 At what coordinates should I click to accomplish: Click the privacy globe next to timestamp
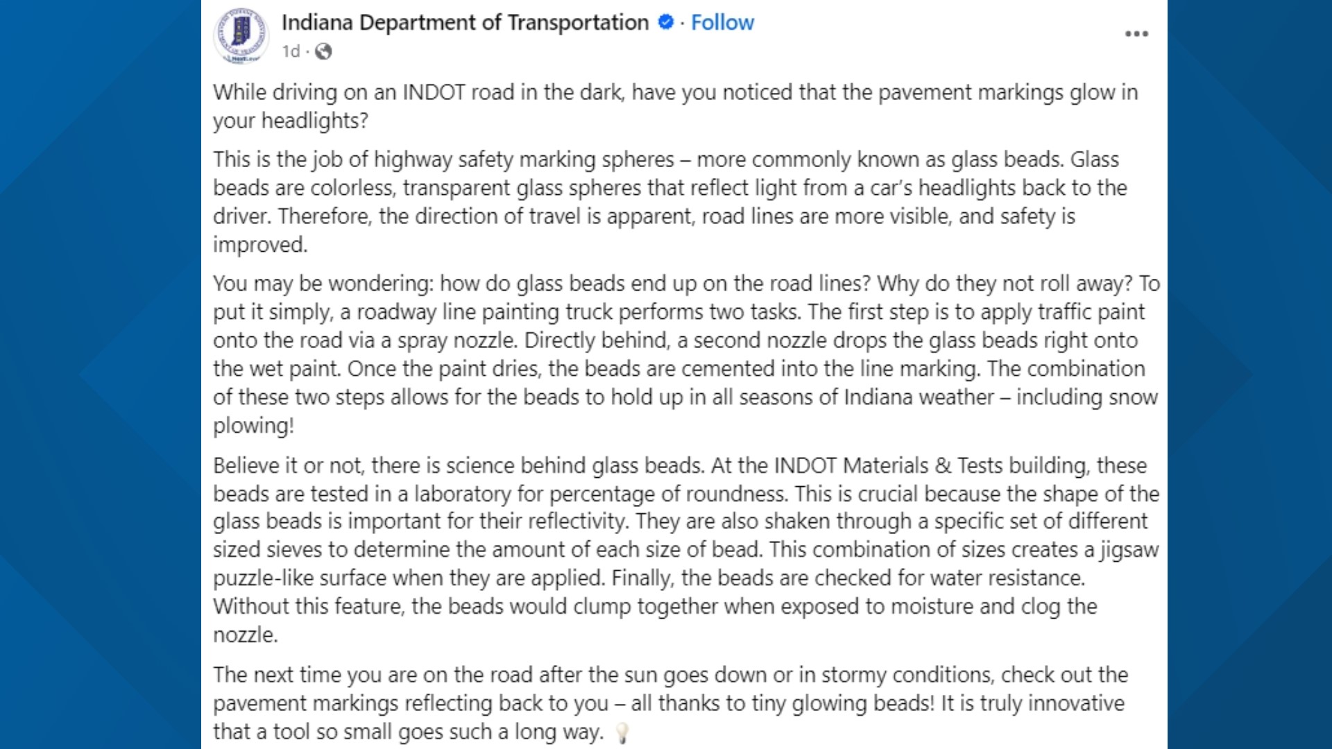pos(321,51)
